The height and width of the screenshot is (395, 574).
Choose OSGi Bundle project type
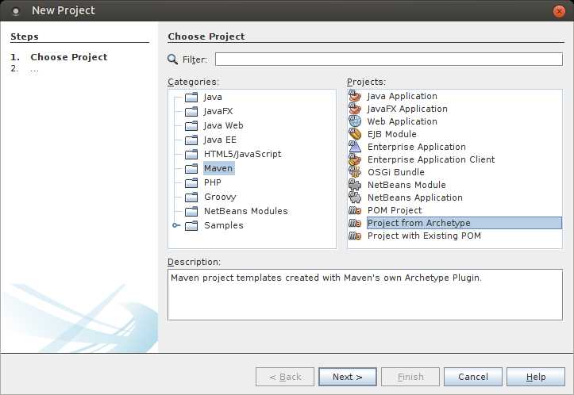pos(395,172)
